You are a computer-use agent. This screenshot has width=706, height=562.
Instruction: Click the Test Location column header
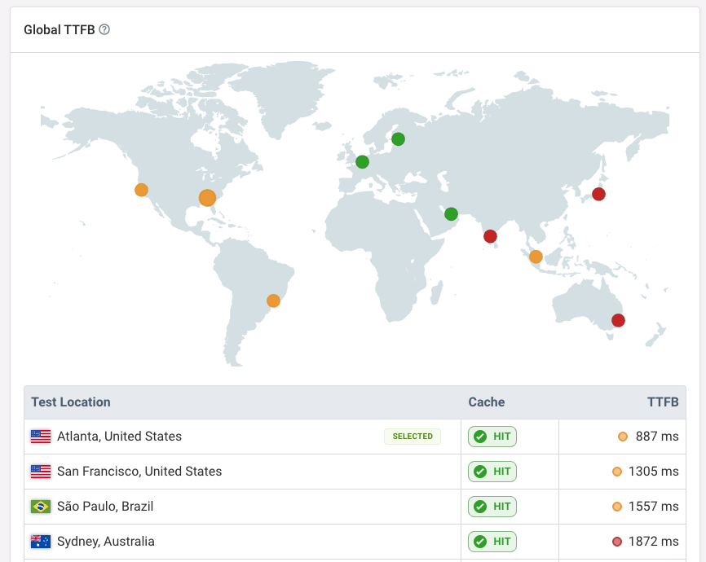pyautogui.click(x=68, y=402)
